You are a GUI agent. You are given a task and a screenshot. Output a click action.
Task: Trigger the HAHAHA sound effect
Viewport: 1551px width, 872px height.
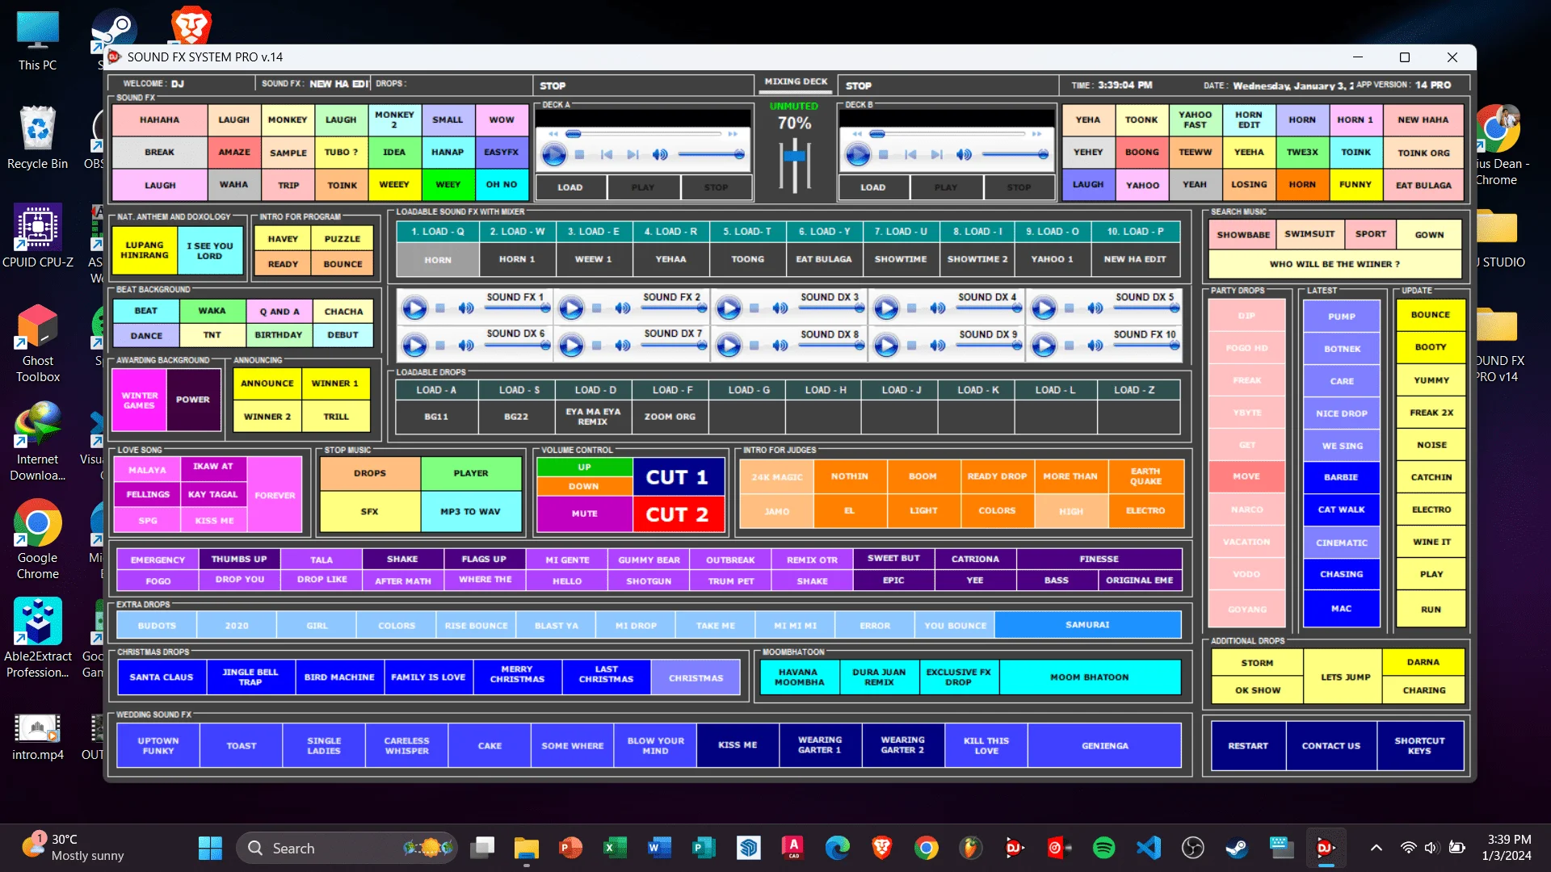[x=159, y=120]
